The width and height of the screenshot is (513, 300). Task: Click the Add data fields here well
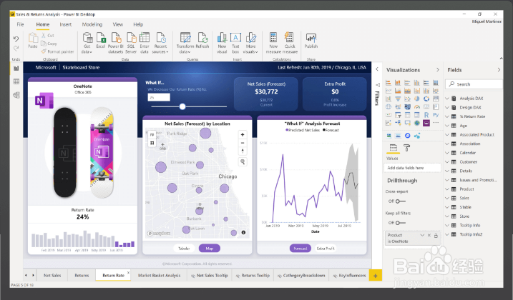[412, 168]
